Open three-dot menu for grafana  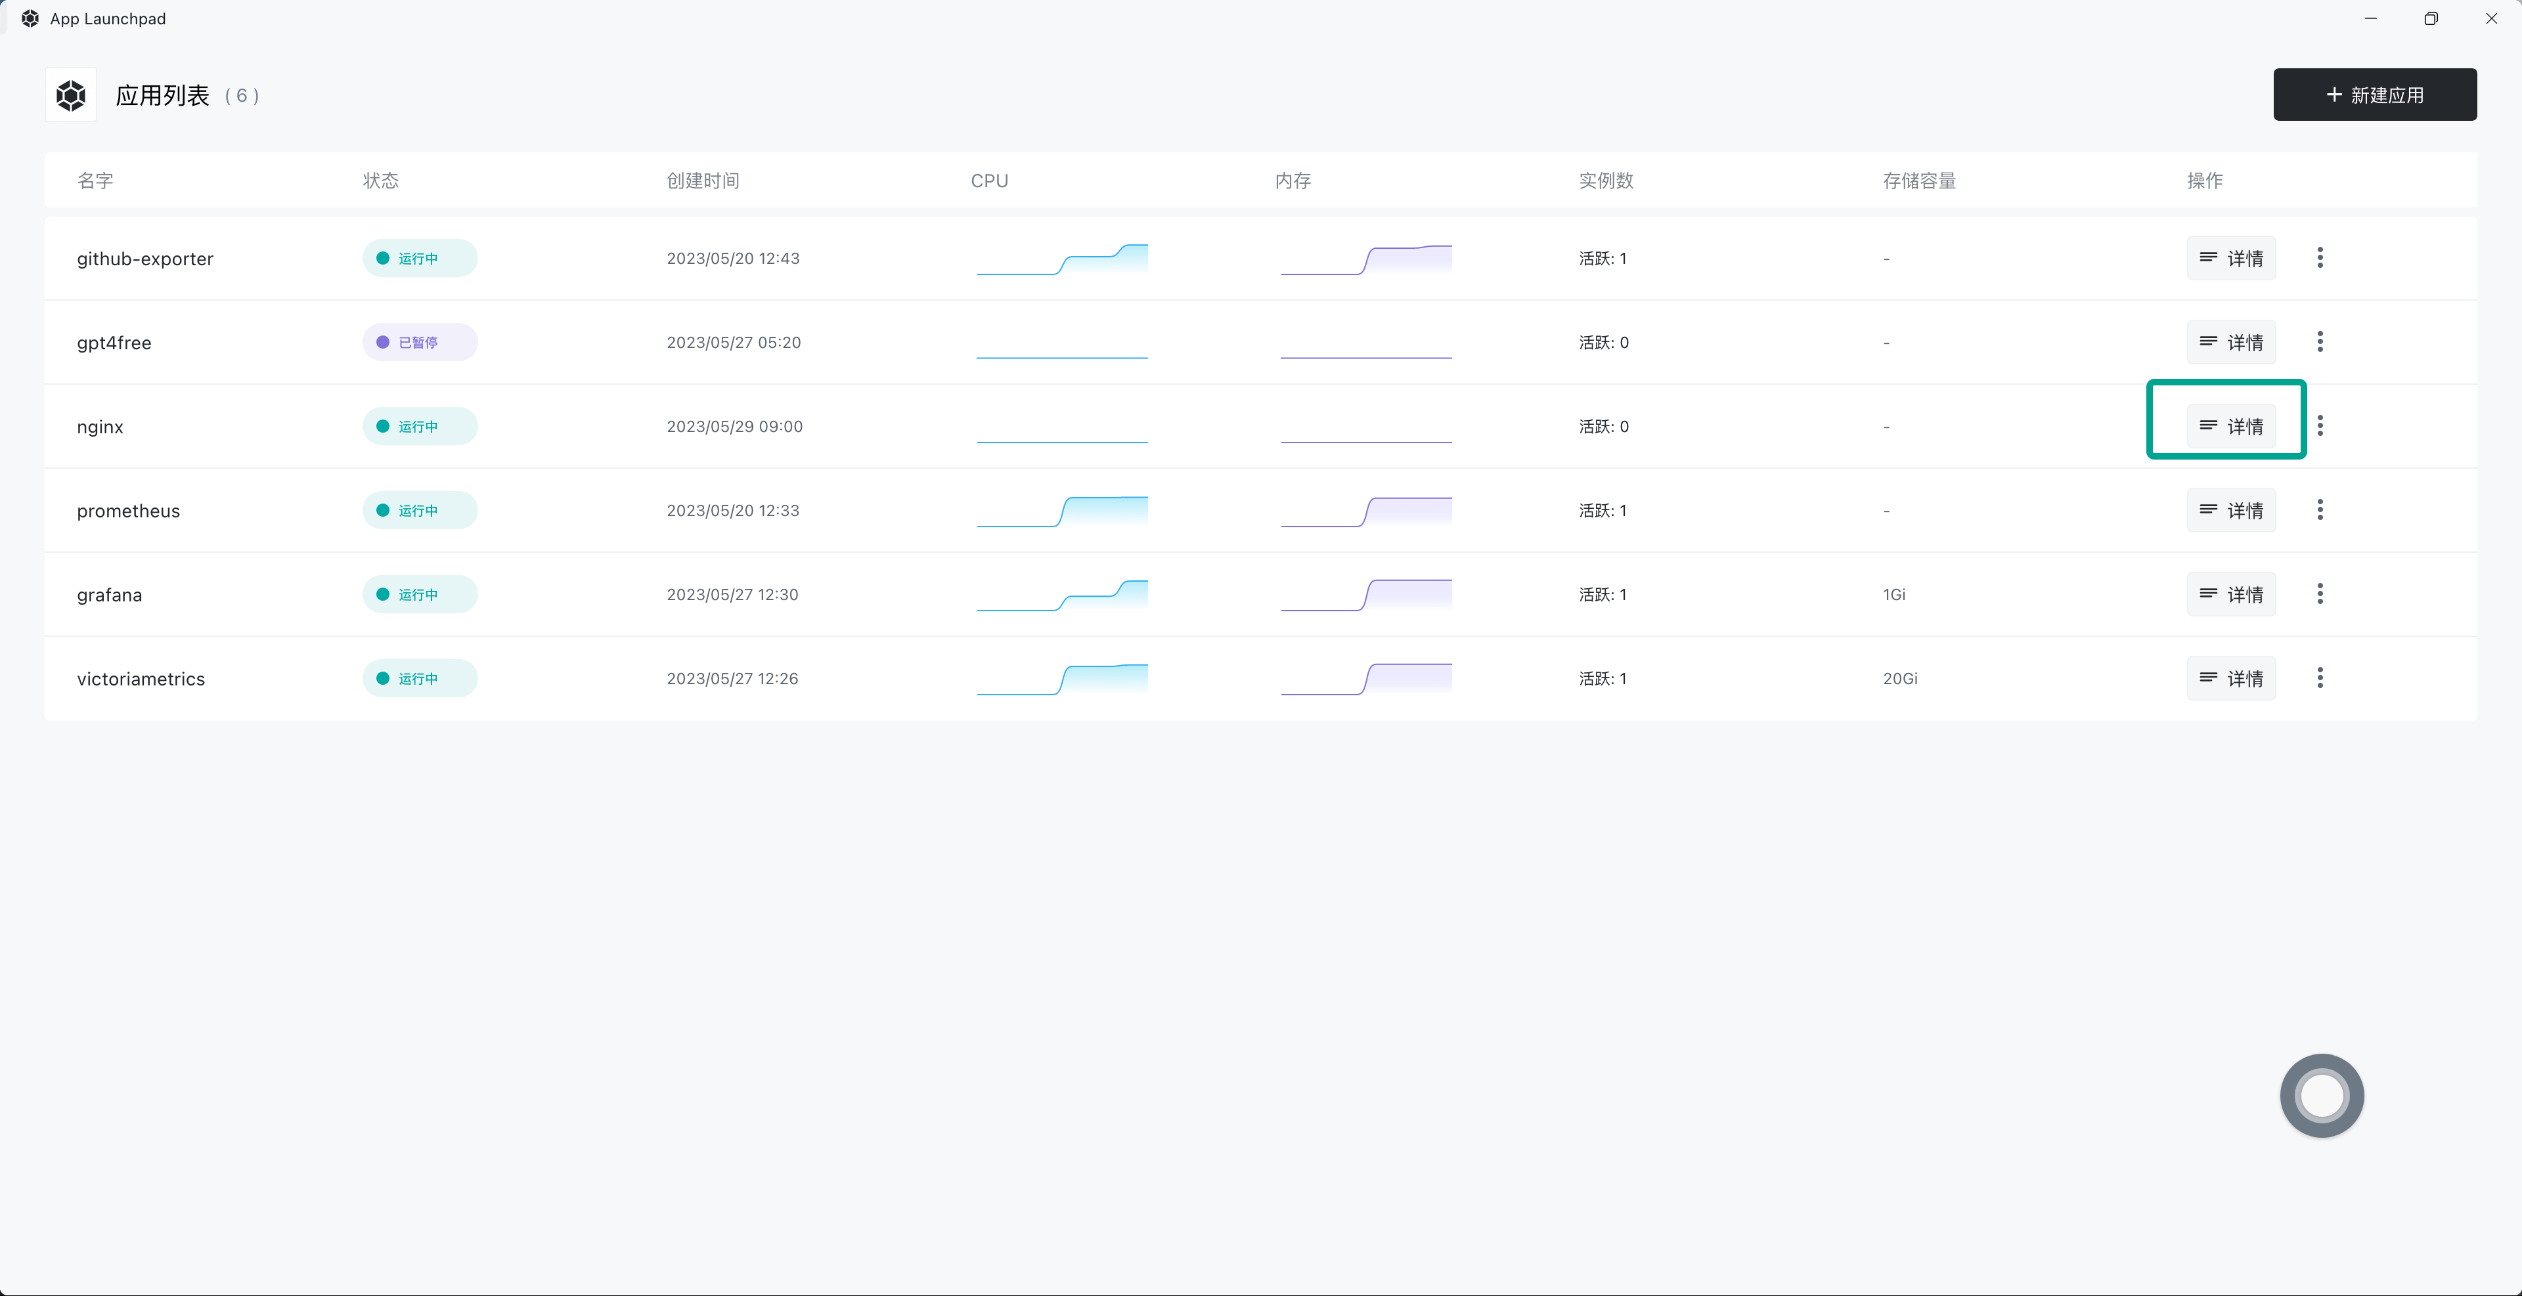tap(2319, 594)
